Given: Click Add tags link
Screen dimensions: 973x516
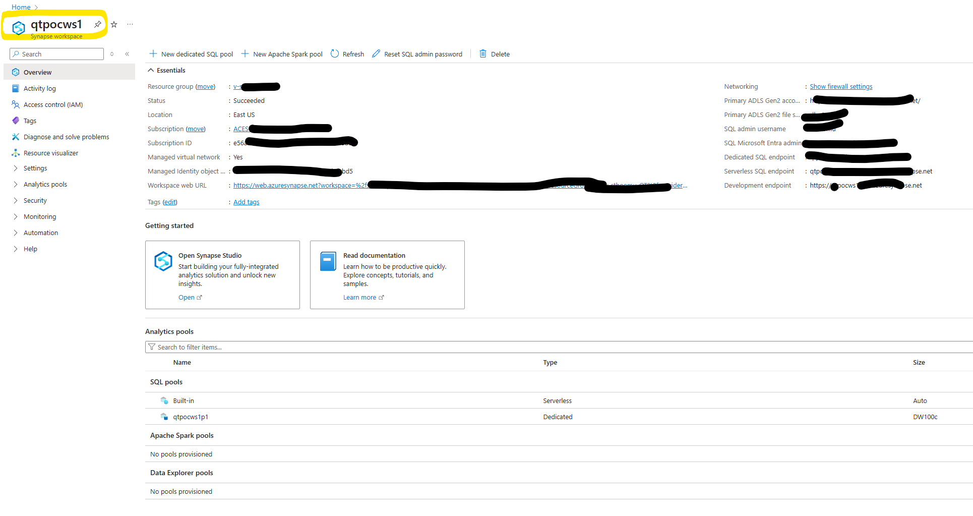Looking at the screenshot, I should [x=246, y=202].
